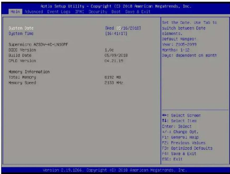Click the up-down arrows Select Item hint
Viewport: 230px width, 174px height.
tap(179, 121)
